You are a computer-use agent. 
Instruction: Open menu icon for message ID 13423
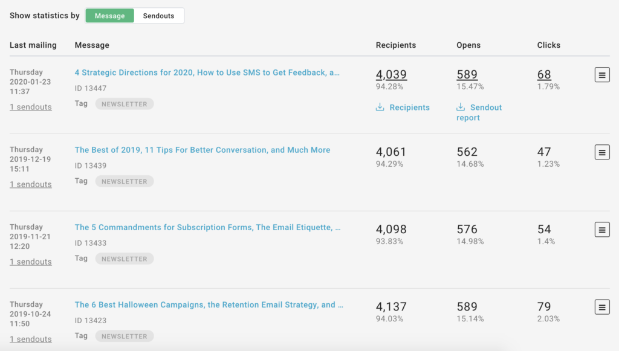[x=601, y=307]
